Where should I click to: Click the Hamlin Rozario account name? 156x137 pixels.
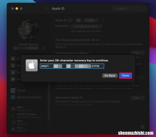click(x=29, y=44)
